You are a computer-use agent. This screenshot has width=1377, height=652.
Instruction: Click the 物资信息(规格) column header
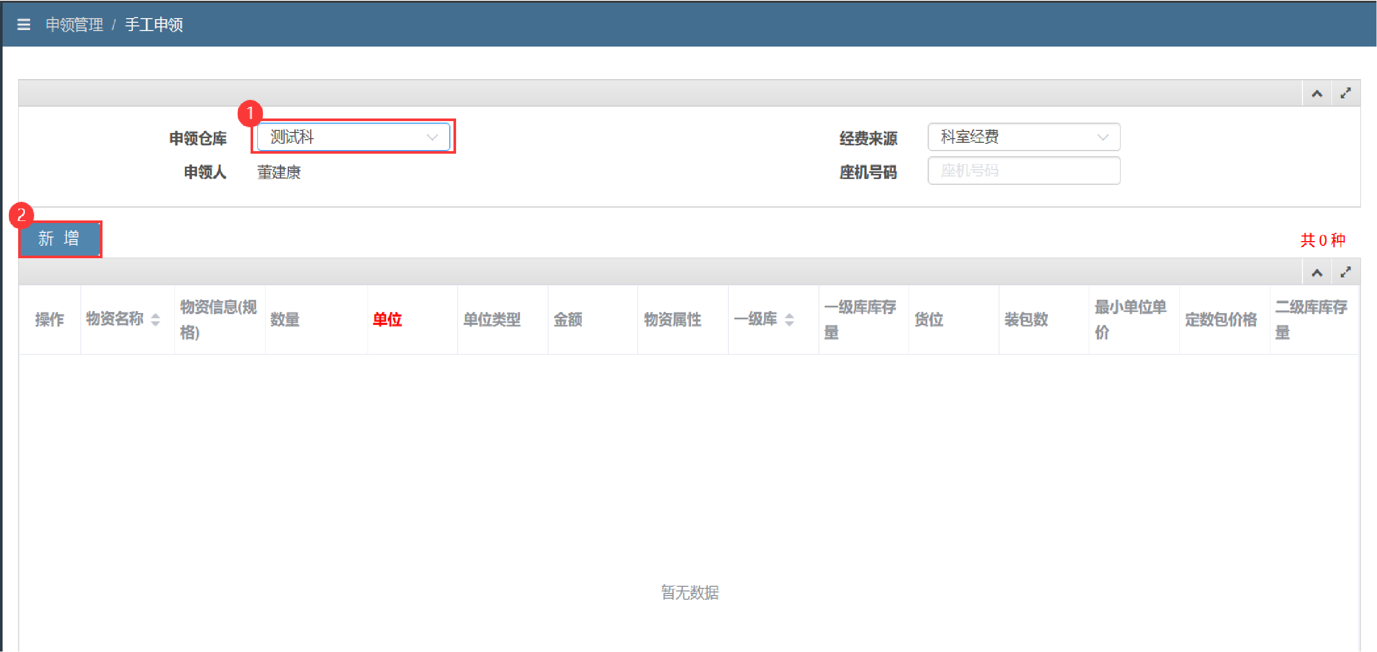(218, 320)
